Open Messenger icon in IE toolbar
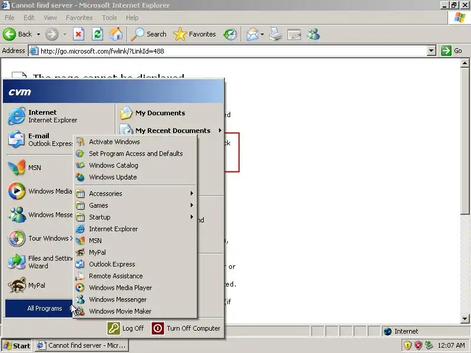The width and height of the screenshot is (471, 353). coord(313,34)
